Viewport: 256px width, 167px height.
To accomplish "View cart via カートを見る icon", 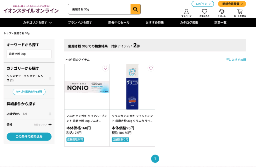I will [240, 13].
